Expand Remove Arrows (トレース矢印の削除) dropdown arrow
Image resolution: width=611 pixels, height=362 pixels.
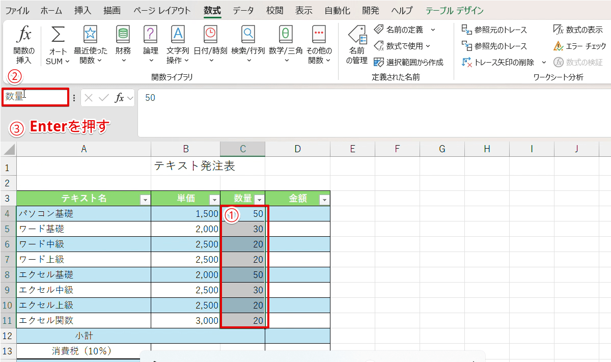pos(543,62)
